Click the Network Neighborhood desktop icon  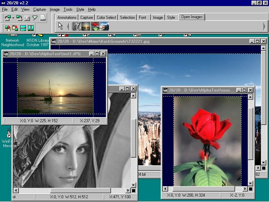tap(13, 41)
